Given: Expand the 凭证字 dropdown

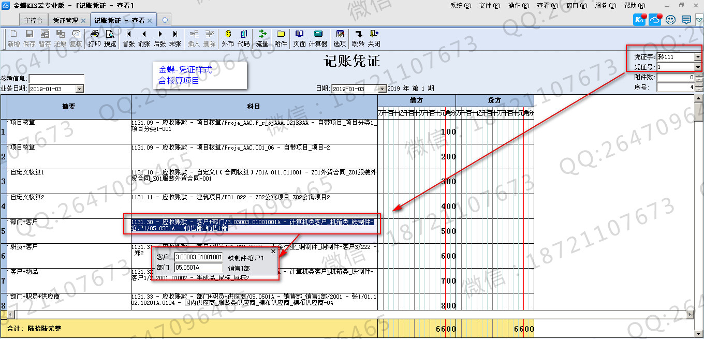Looking at the screenshot, I should (x=698, y=57).
